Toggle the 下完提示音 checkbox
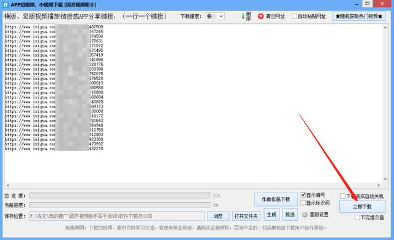The image size is (394, 240). tap(357, 217)
